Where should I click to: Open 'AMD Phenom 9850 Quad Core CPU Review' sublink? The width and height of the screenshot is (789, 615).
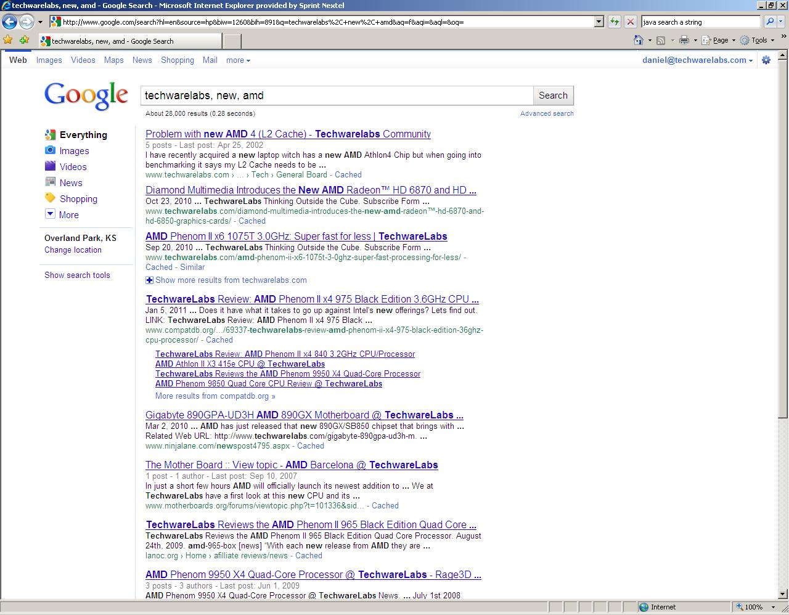pyautogui.click(x=269, y=384)
